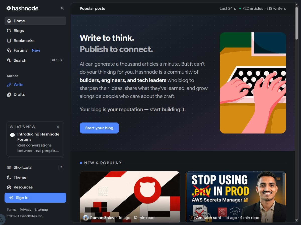
Task: Open Roman Zaiev's post thumbnail
Action: (x=130, y=197)
